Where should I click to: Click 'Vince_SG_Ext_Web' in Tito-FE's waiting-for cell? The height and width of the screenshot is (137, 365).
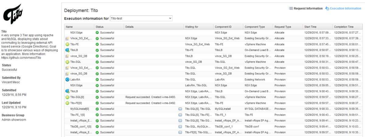(x=197, y=44)
